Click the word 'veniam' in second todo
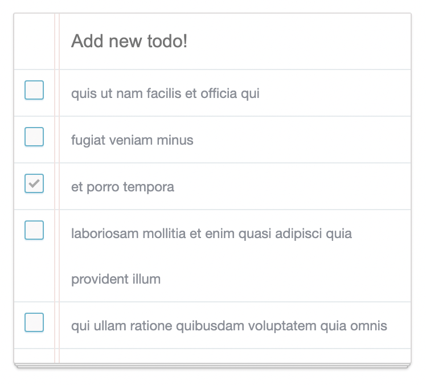 click(131, 140)
